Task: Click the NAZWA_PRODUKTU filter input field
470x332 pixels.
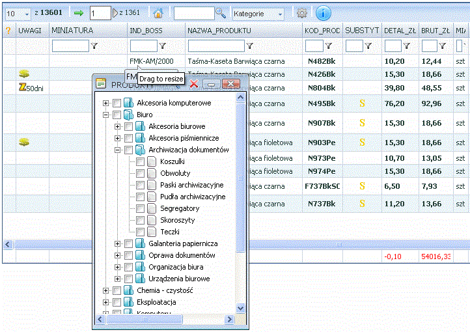Action: (x=216, y=46)
